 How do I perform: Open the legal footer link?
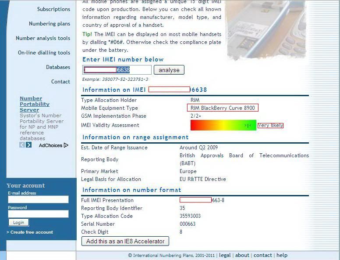pyautogui.click(x=225, y=255)
